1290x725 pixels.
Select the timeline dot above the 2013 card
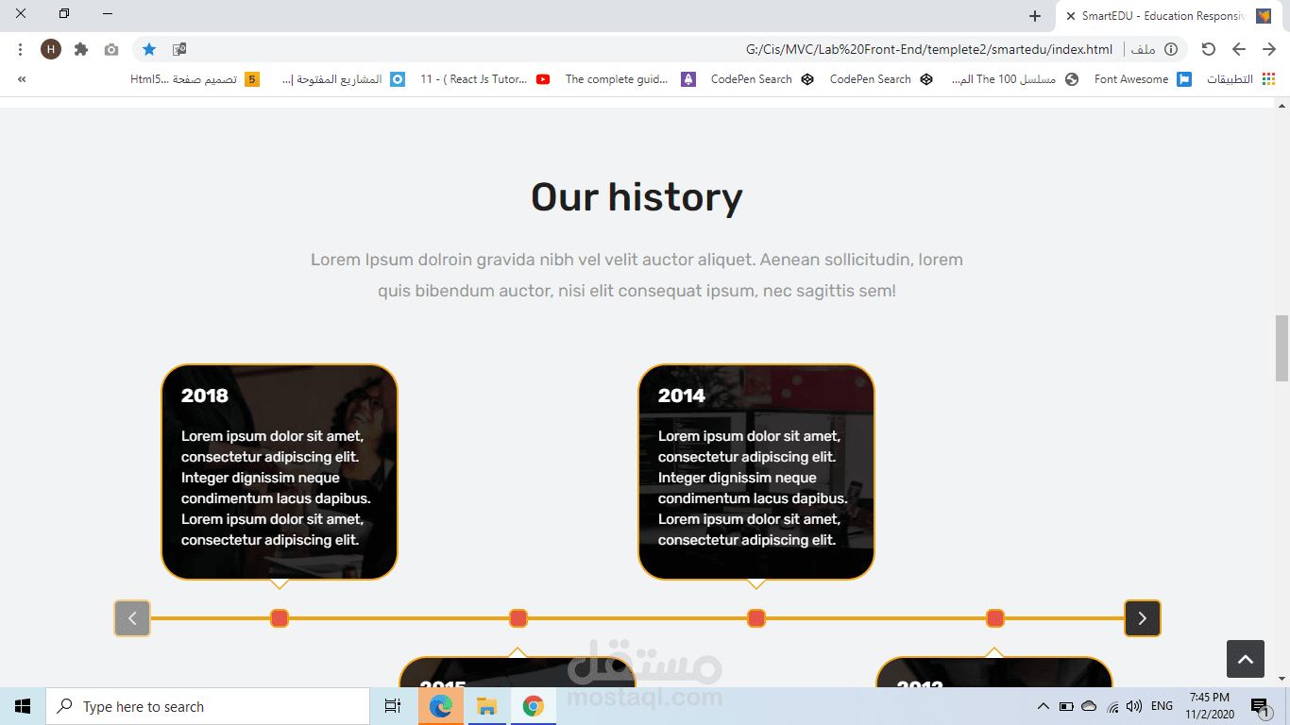(x=995, y=618)
